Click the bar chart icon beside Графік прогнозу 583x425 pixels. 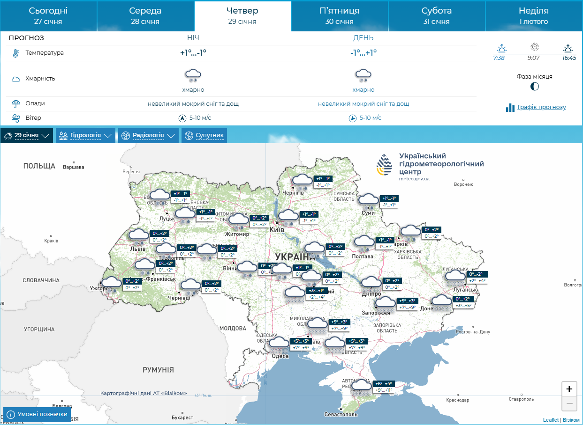510,107
